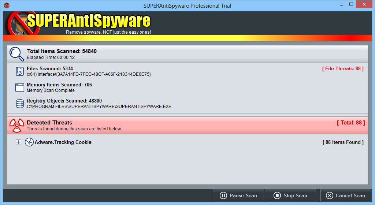The width and height of the screenshot is (375, 205).
Task: Select the Adware.Tracking Cookie row label
Action: pyautogui.click(x=63, y=142)
